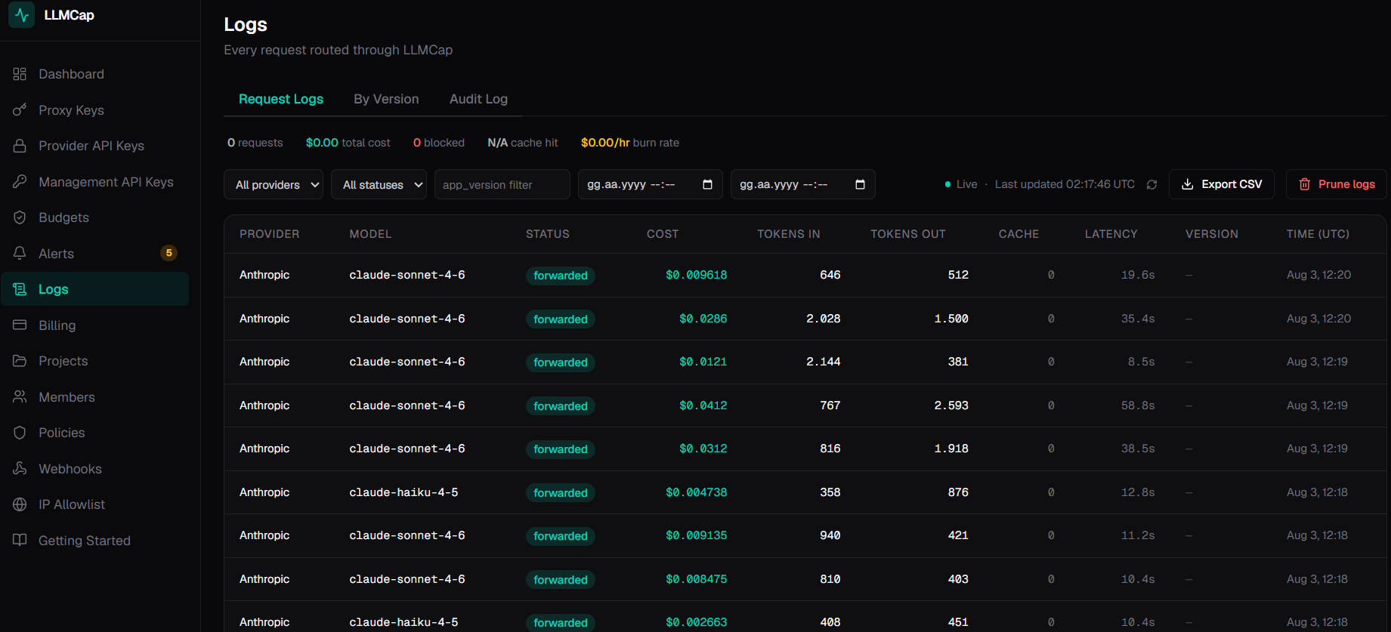Viewport: 1391px width, 632px height.
Task: Open the All statuses dropdown
Action: tap(379, 184)
